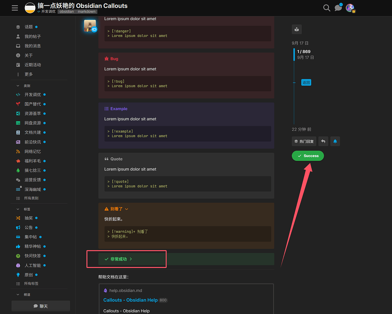Click the site logo in header
The width and height of the screenshot is (392, 314).
[30, 8]
